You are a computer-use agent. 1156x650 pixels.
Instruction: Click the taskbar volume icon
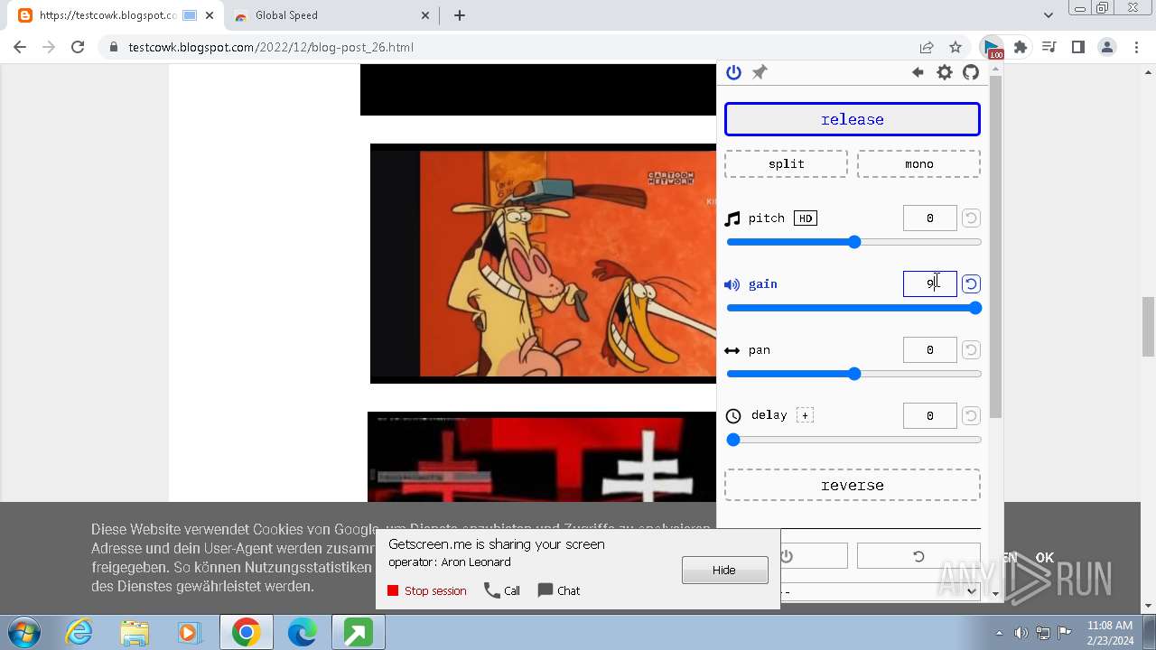coord(1021,633)
